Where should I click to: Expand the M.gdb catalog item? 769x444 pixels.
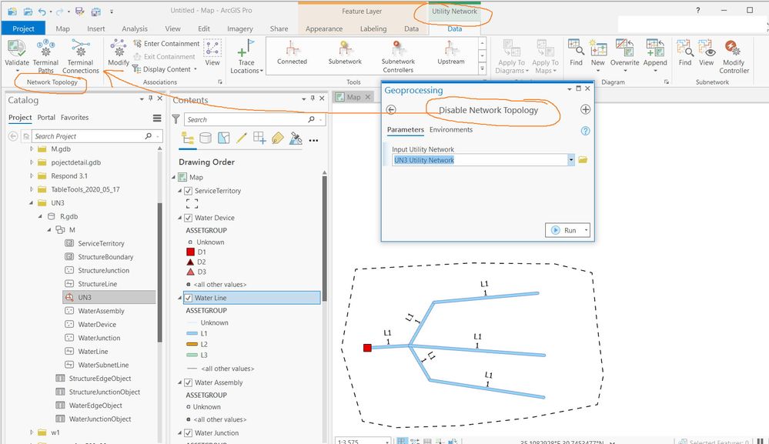(32, 149)
